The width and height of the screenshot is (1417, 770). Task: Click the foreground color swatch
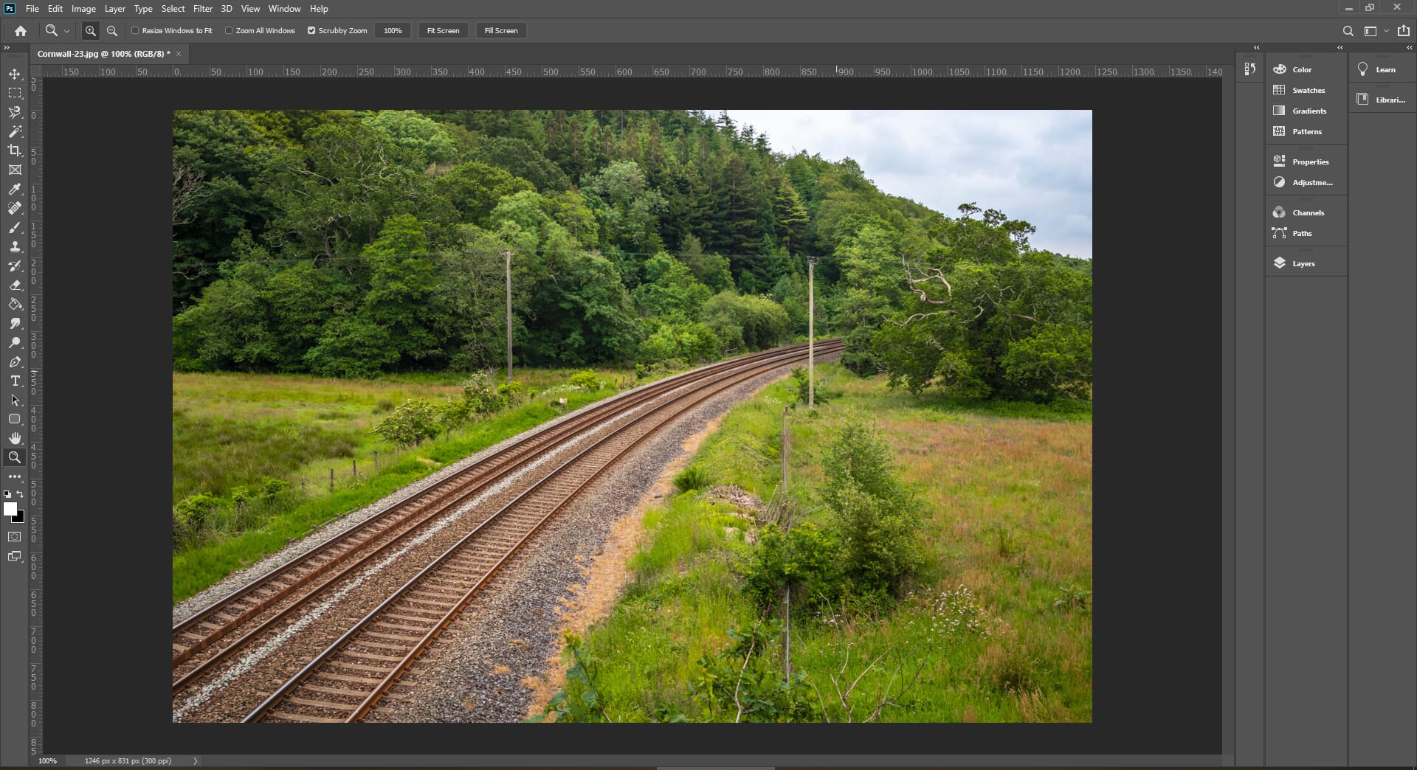[10, 508]
